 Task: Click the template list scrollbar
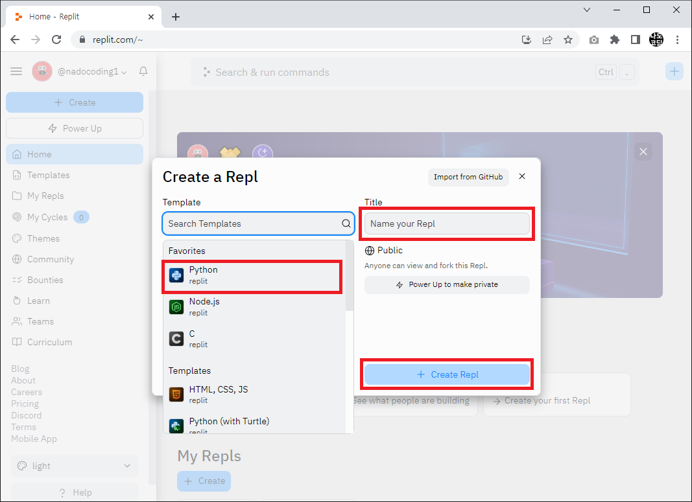click(349, 276)
